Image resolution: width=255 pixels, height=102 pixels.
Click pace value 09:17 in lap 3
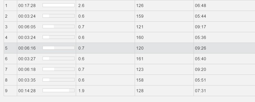[x=201, y=27]
